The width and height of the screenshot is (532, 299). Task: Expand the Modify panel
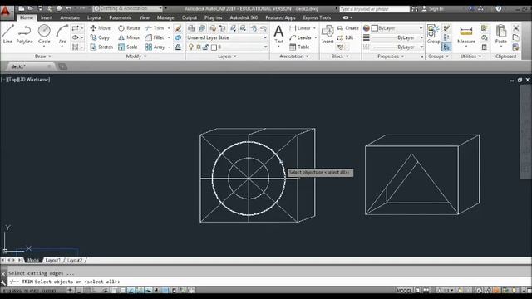tap(136, 56)
